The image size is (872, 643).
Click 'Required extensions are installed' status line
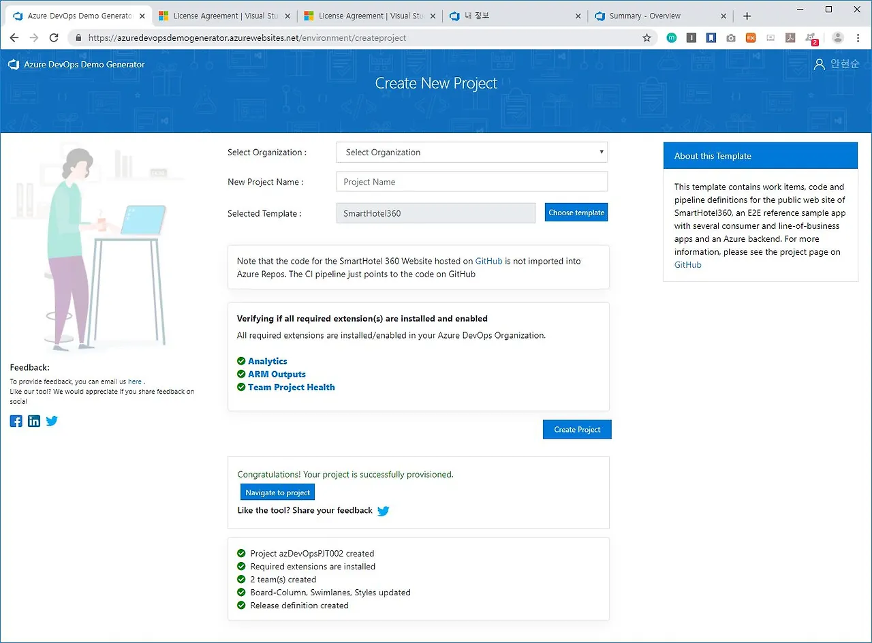coord(313,567)
